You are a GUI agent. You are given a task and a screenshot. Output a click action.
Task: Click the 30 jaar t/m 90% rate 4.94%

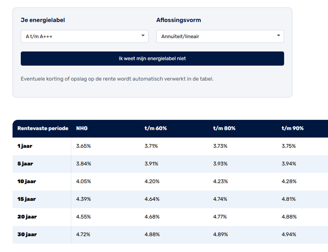coord(289,234)
